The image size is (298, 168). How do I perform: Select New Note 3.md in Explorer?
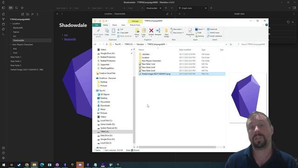(x=148, y=70)
